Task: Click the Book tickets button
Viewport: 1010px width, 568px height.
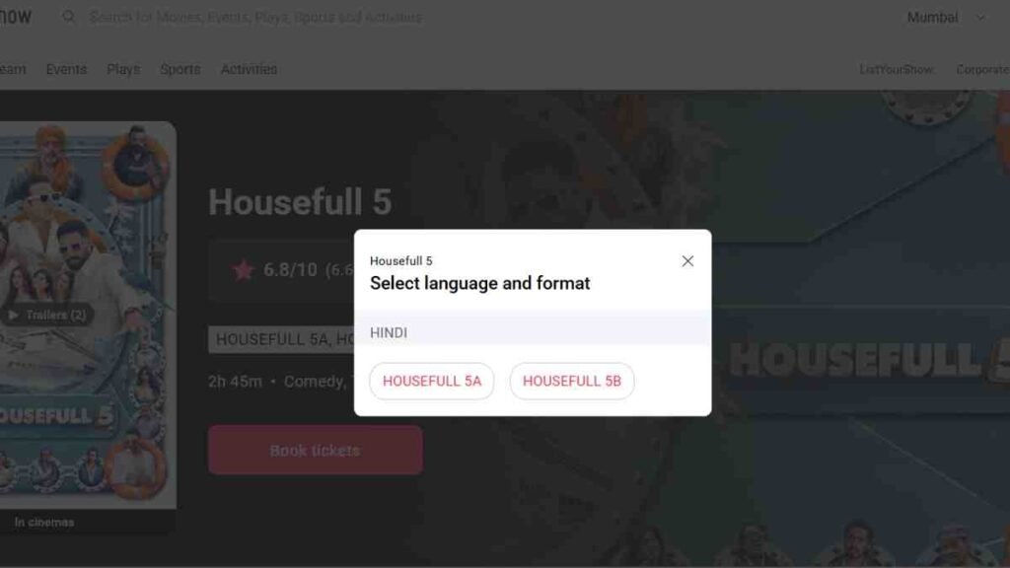Action: (x=315, y=450)
